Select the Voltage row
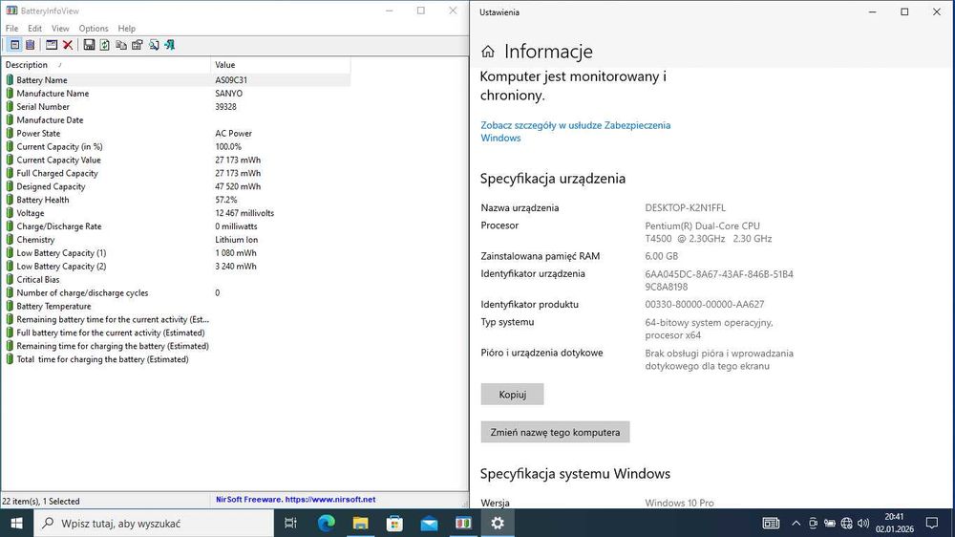The image size is (955, 537). click(x=176, y=213)
